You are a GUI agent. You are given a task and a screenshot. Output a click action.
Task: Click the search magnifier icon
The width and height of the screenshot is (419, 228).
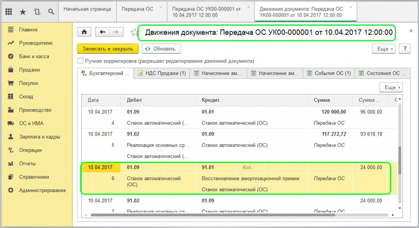(x=51, y=12)
